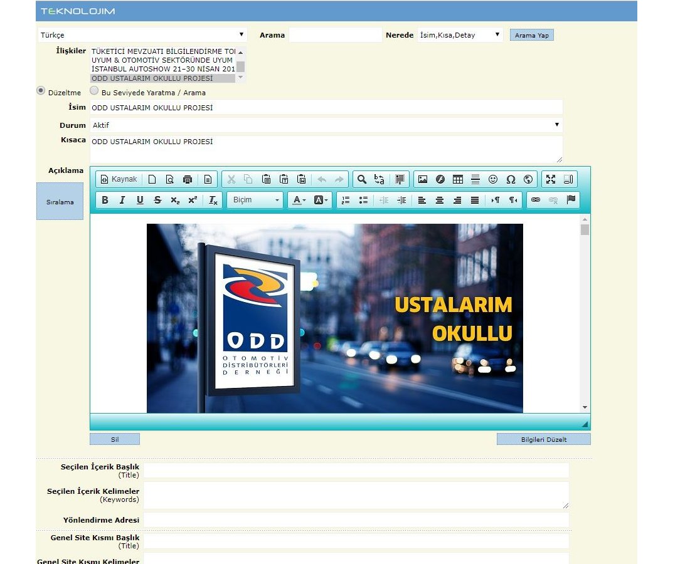Open the background color picker
The height and width of the screenshot is (564, 690).
click(x=321, y=200)
